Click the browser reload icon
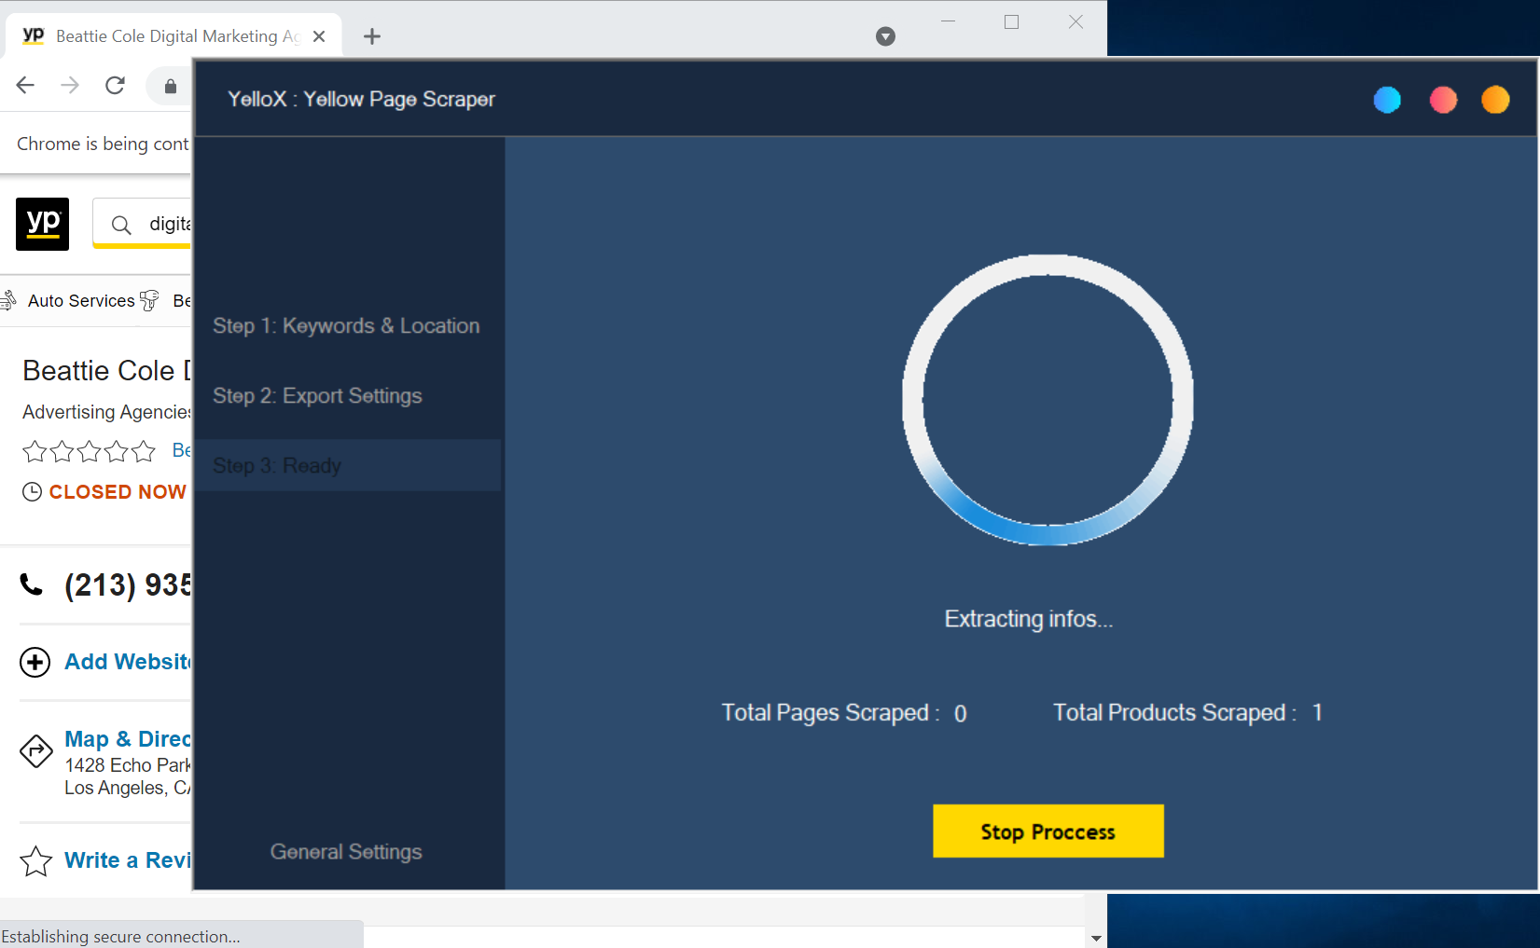Viewport: 1540px width, 948px height. pyautogui.click(x=115, y=86)
